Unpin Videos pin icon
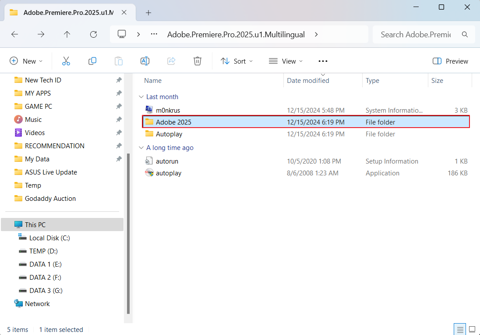The image size is (480, 335). [x=119, y=133]
